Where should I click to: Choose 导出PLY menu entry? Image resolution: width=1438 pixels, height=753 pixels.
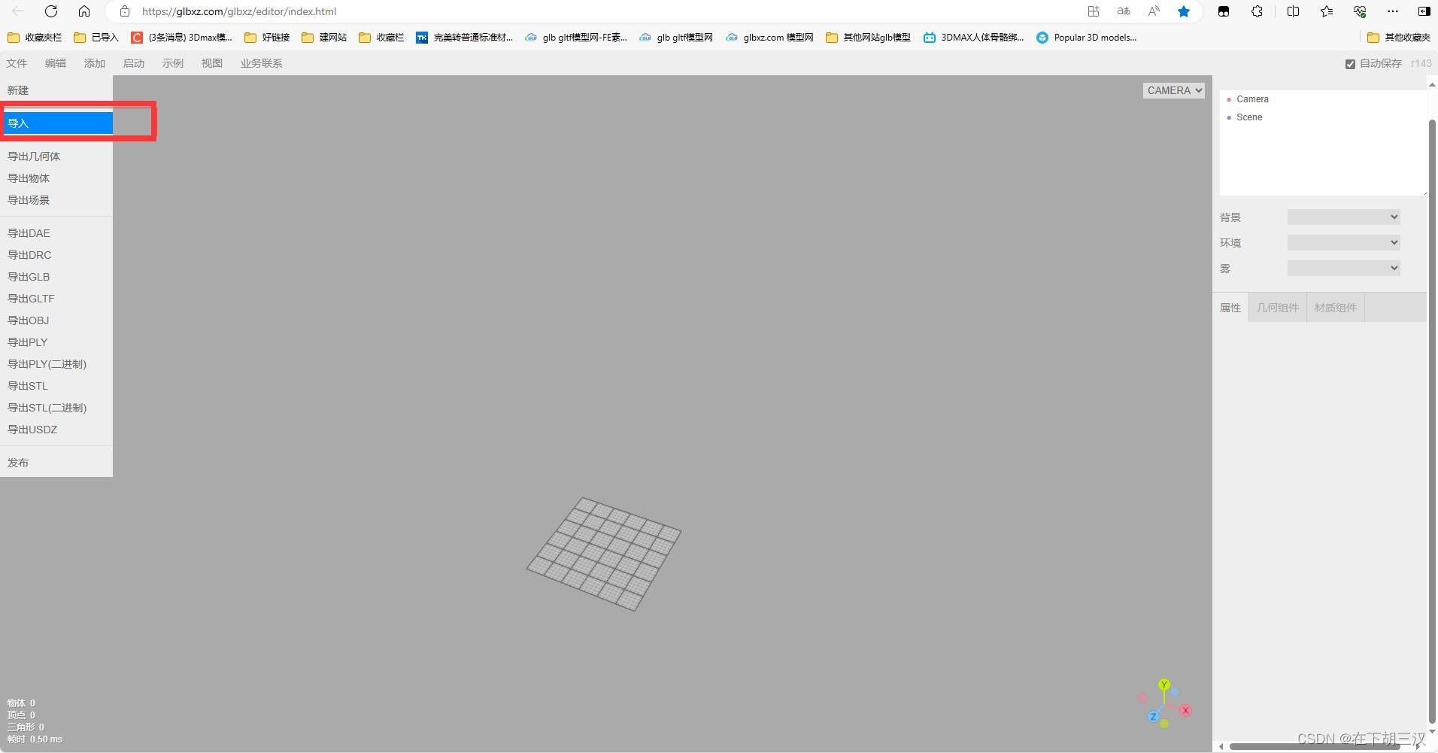click(56, 342)
